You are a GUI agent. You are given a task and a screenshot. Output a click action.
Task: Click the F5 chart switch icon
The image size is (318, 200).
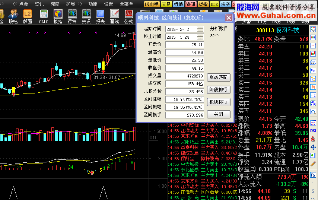click(x=313, y=175)
